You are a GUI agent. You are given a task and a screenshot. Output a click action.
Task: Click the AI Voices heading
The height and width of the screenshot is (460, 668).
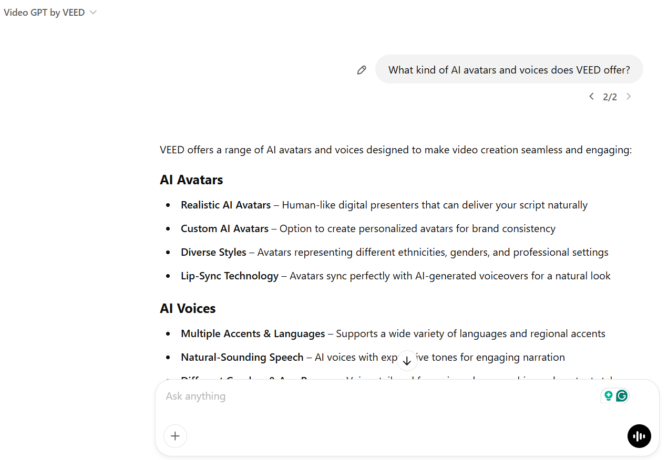pos(188,308)
